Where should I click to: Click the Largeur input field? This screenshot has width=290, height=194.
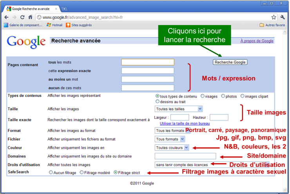tap(179, 117)
